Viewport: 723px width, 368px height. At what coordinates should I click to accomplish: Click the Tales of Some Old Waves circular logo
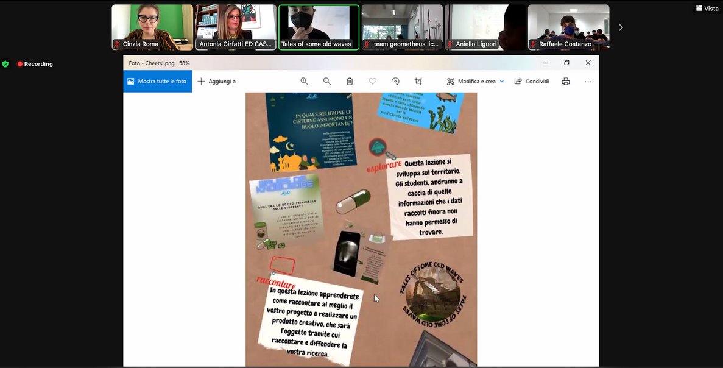pos(433,294)
